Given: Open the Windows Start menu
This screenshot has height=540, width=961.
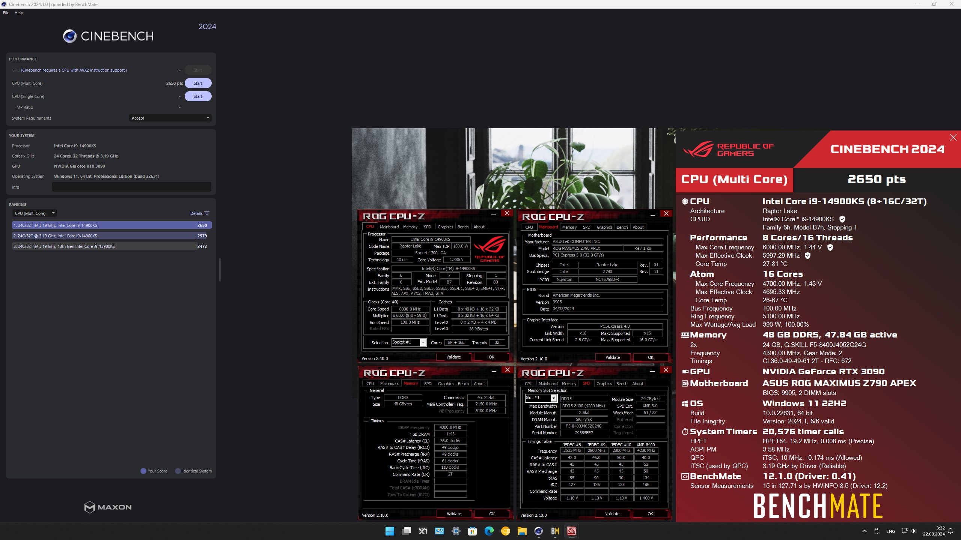Looking at the screenshot, I should click(390, 531).
